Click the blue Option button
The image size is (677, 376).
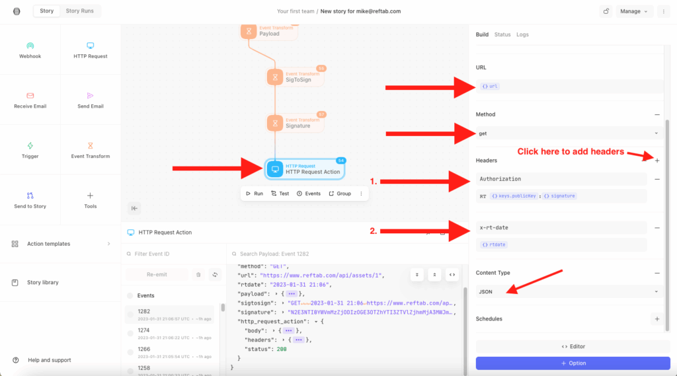coord(573,363)
